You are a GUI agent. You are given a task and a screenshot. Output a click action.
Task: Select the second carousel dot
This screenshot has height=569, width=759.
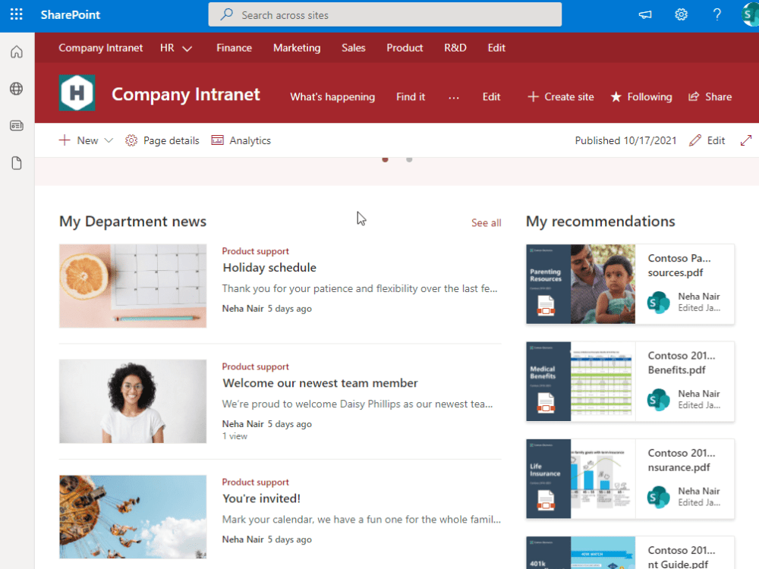coord(409,159)
